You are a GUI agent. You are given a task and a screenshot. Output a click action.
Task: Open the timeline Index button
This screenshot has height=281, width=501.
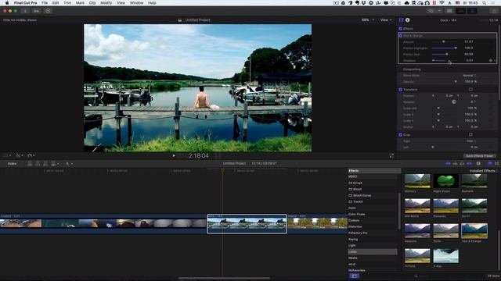13,164
